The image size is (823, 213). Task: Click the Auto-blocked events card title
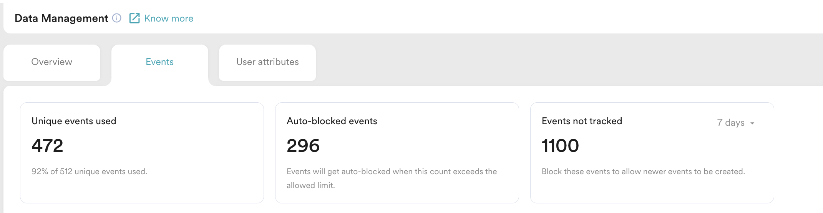(332, 121)
